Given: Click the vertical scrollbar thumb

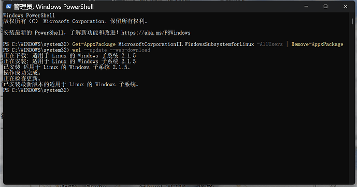Looking at the screenshot, I should [352, 22].
